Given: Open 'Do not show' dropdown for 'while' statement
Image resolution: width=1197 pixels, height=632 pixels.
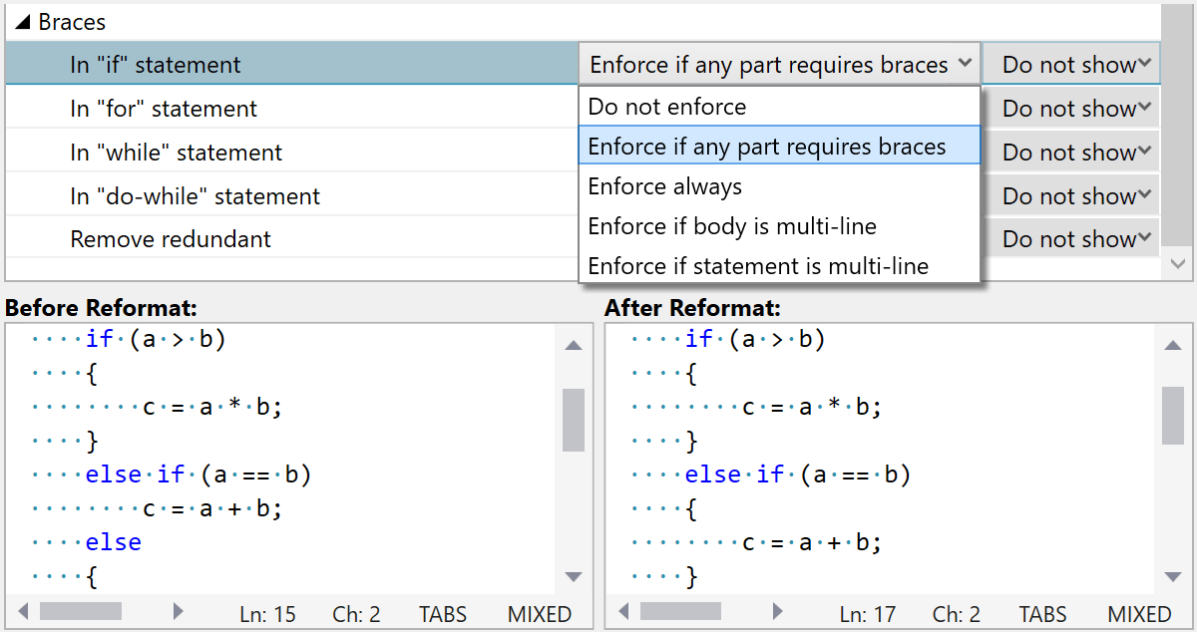Looking at the screenshot, I should click(x=1071, y=153).
